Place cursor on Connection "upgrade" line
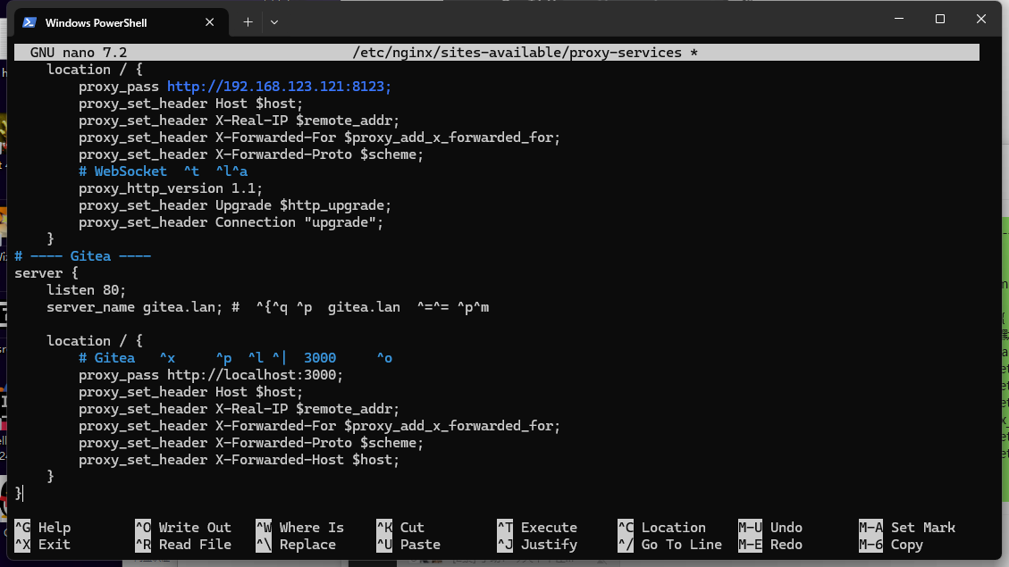The height and width of the screenshot is (567, 1009). pos(231,222)
